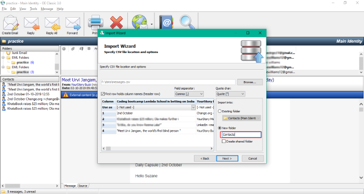Open the Help menu
The height and width of the screenshot is (194, 364).
click(60, 9)
